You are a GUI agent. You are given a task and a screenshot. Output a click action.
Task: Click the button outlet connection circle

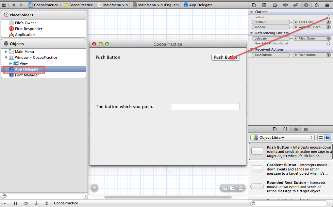[328, 17]
